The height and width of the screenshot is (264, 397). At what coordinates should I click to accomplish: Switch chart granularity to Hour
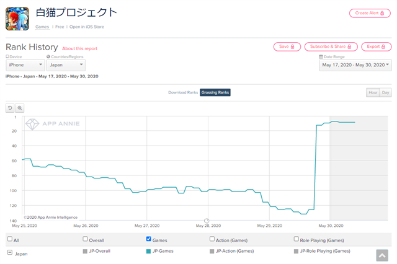tap(373, 92)
